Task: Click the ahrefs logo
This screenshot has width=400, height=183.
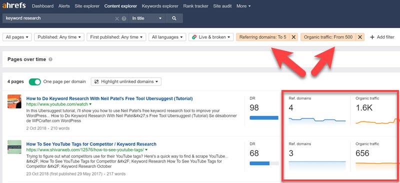Action: (14, 5)
